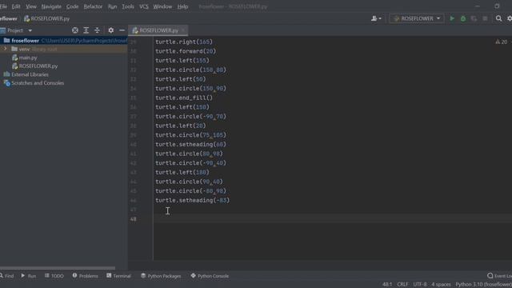Click line turtle.setheading(-83) in editor

pyautogui.click(x=192, y=200)
